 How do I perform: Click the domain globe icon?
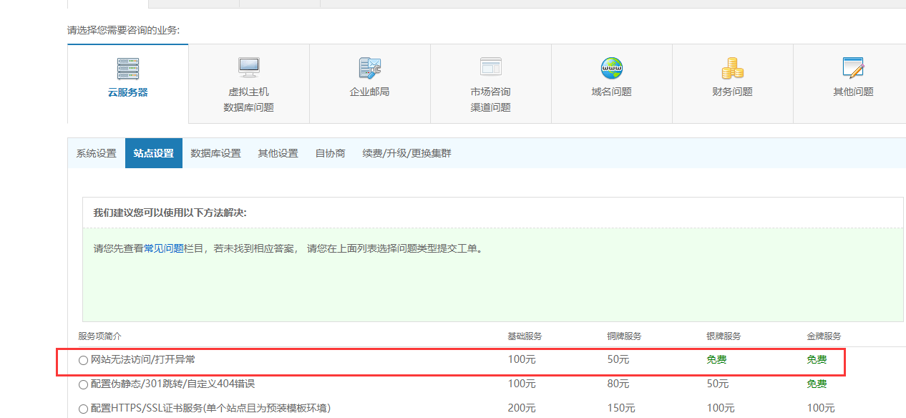click(x=611, y=68)
